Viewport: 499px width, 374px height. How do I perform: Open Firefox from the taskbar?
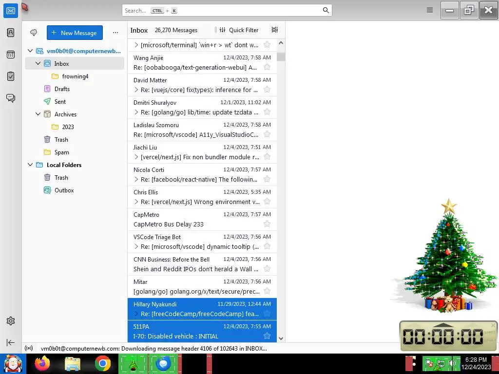[x=42, y=363]
